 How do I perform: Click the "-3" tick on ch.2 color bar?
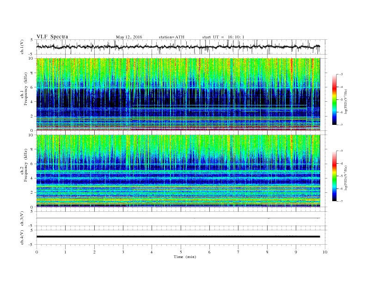[x=341, y=151]
